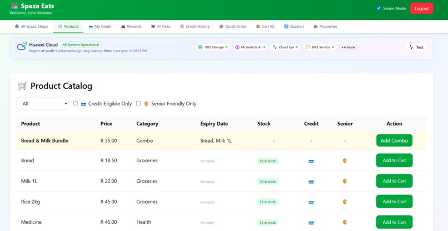Screen dimensions: 448x231
Task: View the Cart (0) tab
Action: [265, 27]
